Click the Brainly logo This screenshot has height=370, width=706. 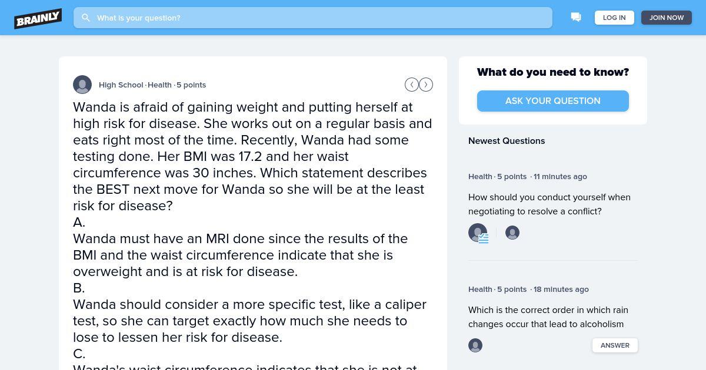[38, 18]
